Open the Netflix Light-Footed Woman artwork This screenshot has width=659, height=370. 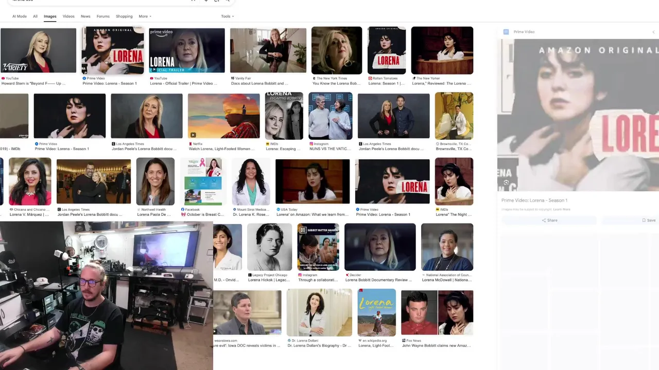coord(224,116)
